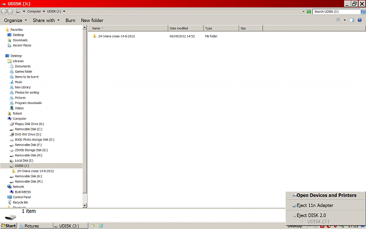This screenshot has height=229, width=366.
Task: Select the 24 Oriana cruise 14-8-2012 folder
Action: coord(117,36)
